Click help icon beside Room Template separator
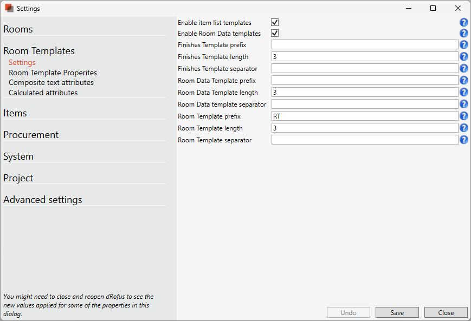Viewport: 471px width, 321px height. (x=464, y=140)
